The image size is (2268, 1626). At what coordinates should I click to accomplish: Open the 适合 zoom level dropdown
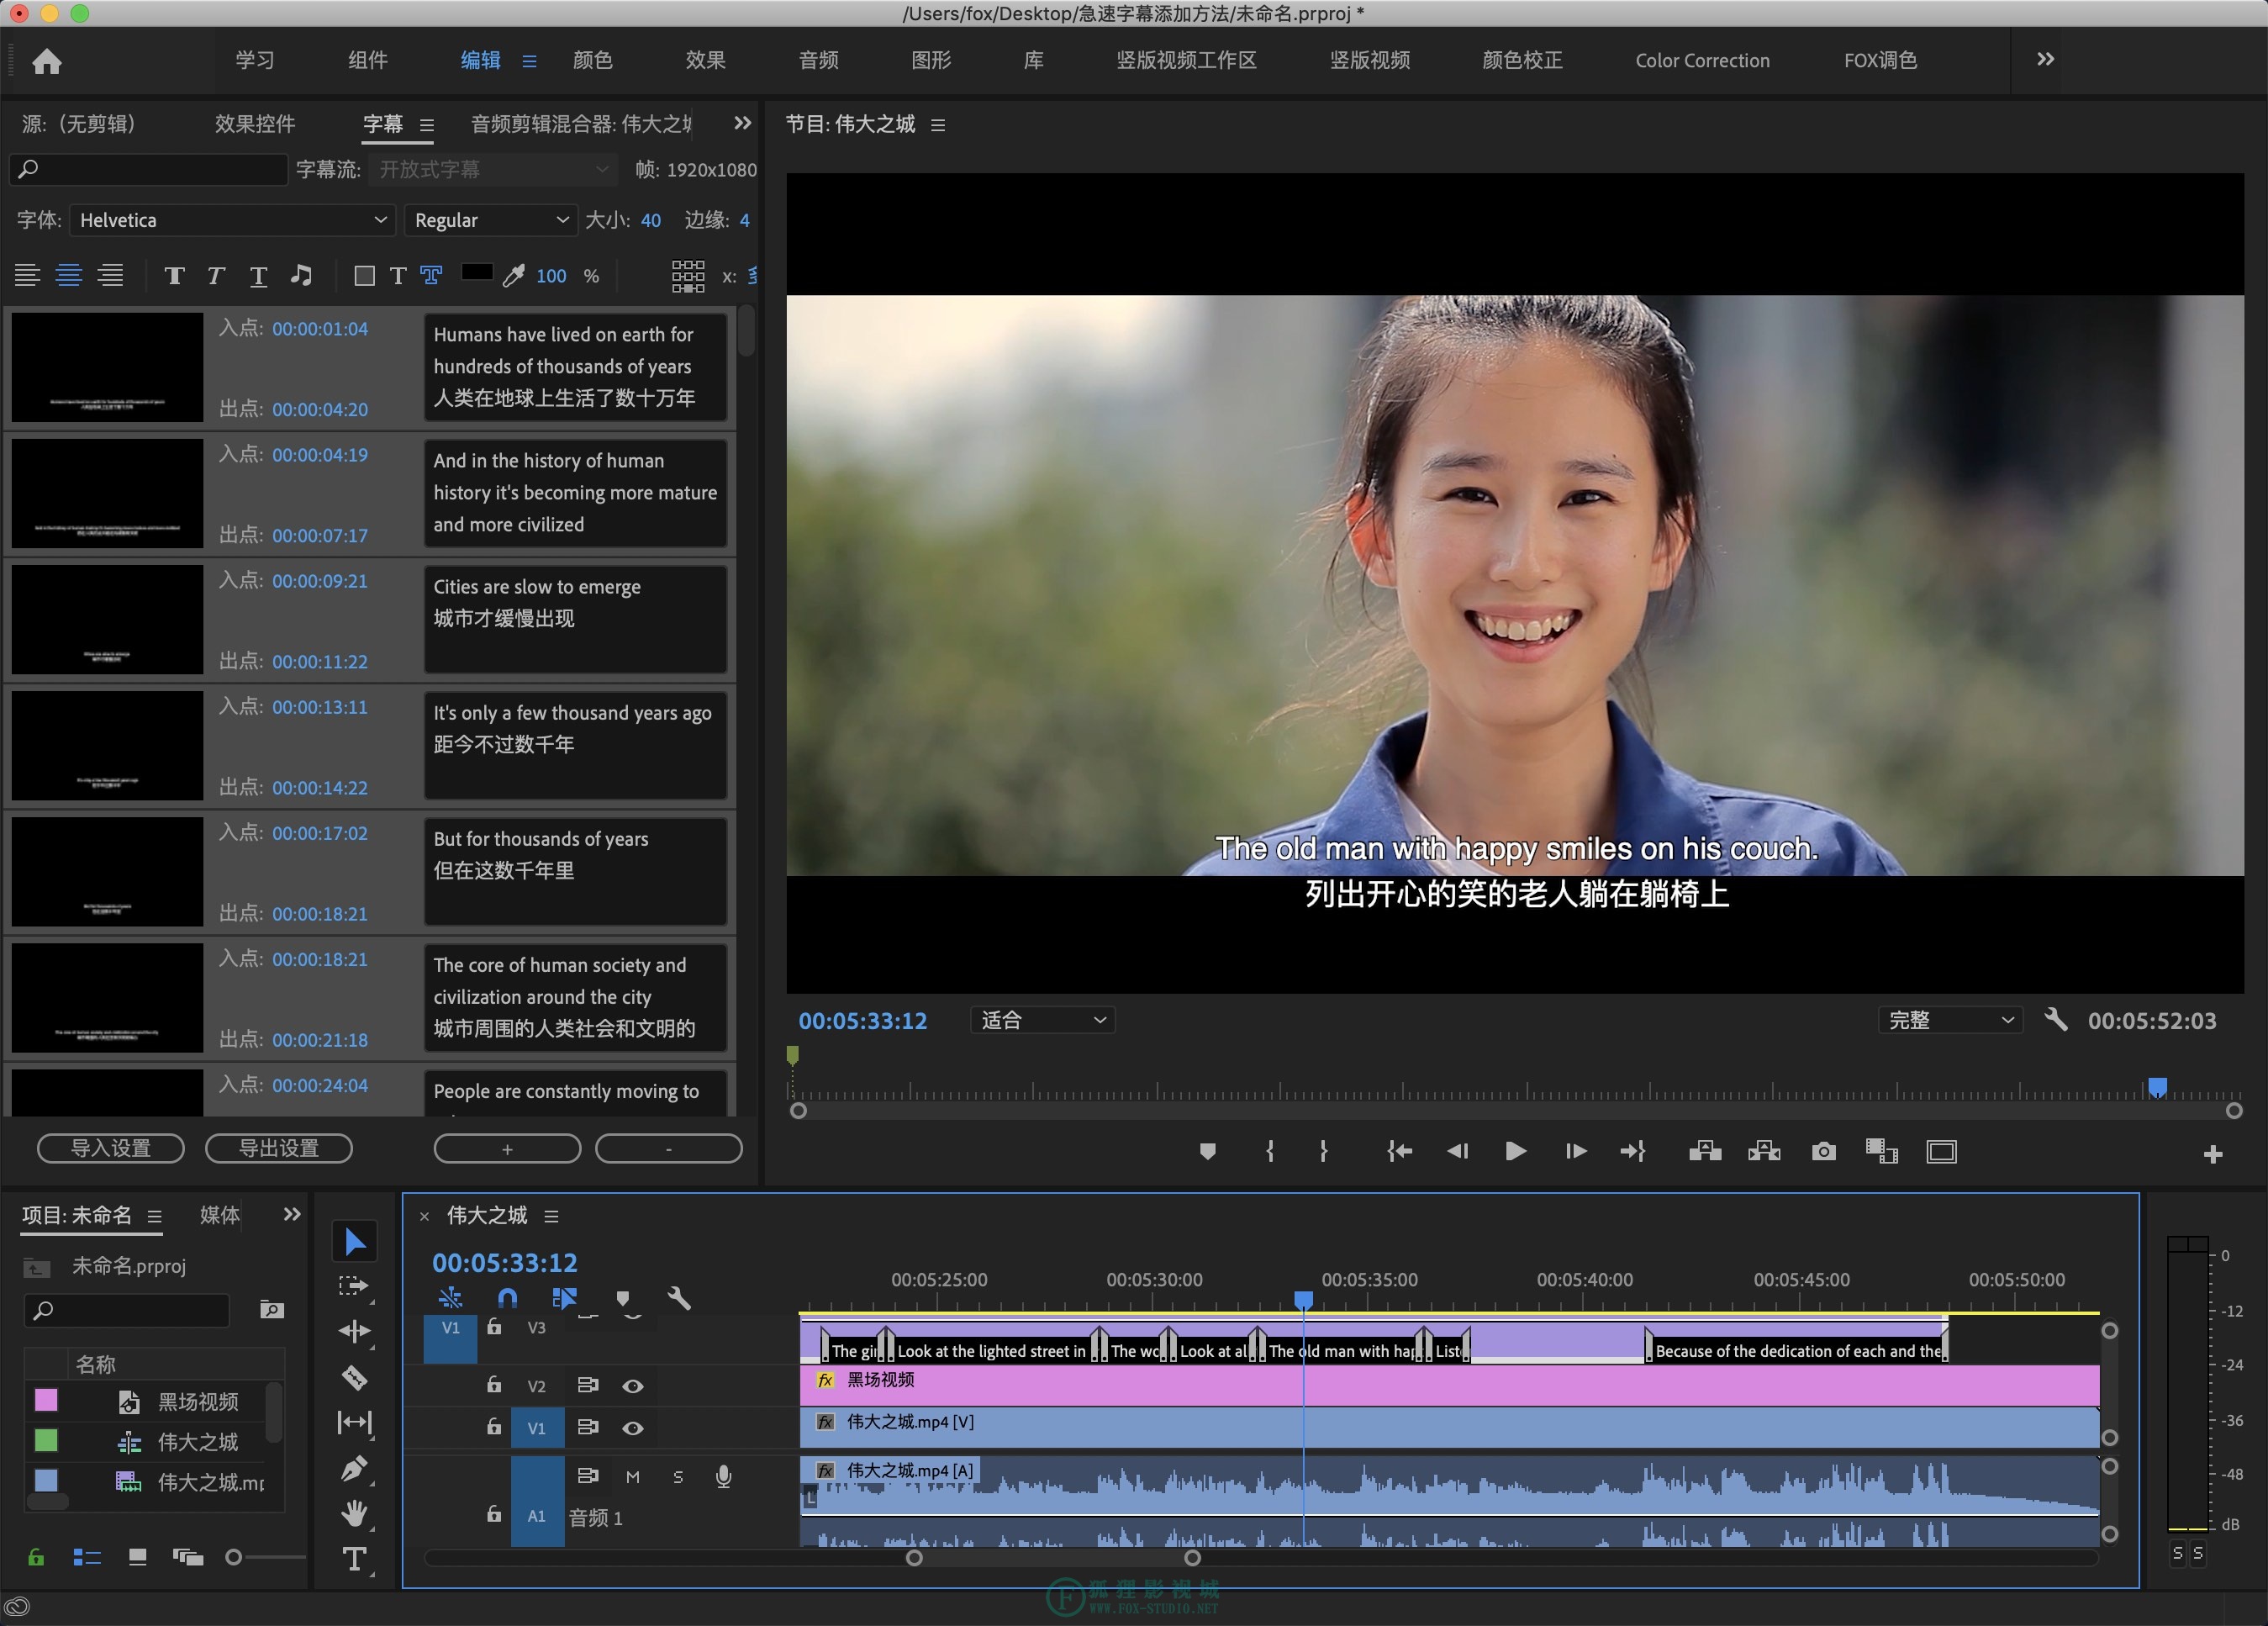click(1043, 1020)
